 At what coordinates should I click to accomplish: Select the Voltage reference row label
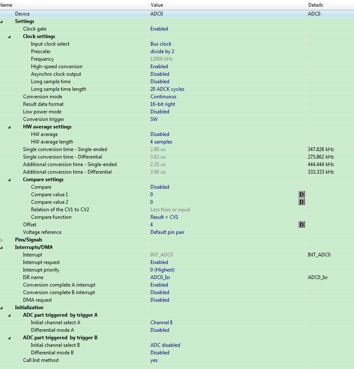pos(42,232)
